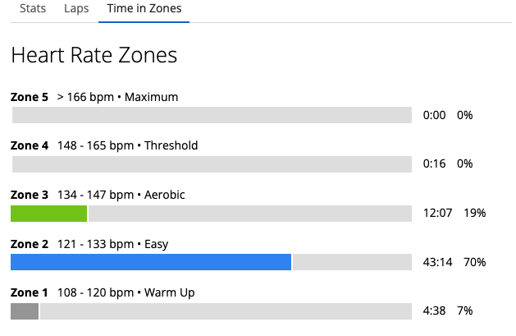Click the 4:38 Zone 1 time
The width and height of the screenshot is (516, 336).
pyautogui.click(x=435, y=311)
